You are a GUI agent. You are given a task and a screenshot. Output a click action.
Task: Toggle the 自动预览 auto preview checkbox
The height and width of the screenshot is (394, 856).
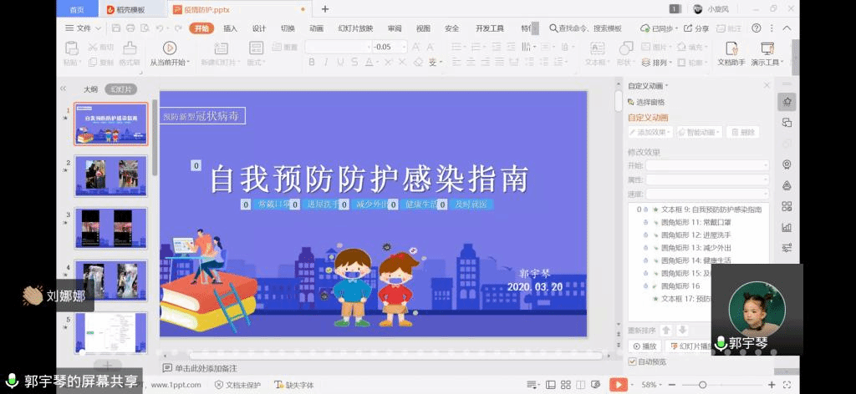tap(632, 361)
